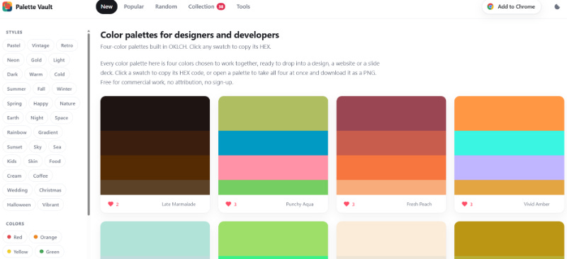
Task: Select the Kids tag
Action: 12,161
